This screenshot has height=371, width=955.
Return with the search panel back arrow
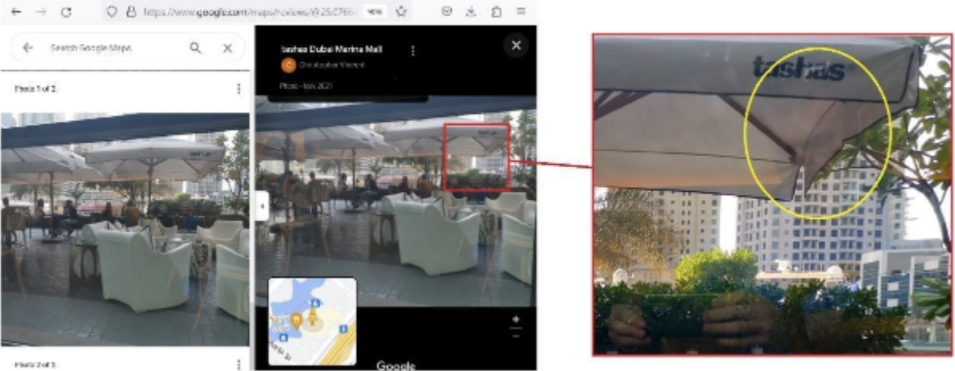27,48
